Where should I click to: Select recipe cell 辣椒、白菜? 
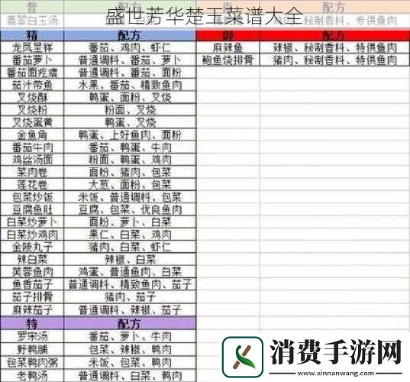[130, 259]
